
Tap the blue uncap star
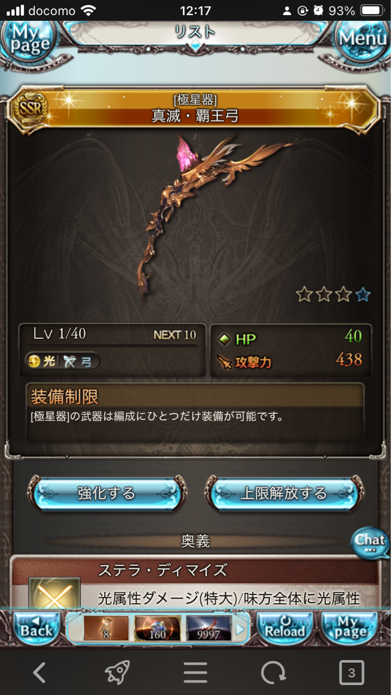pyautogui.click(x=363, y=295)
